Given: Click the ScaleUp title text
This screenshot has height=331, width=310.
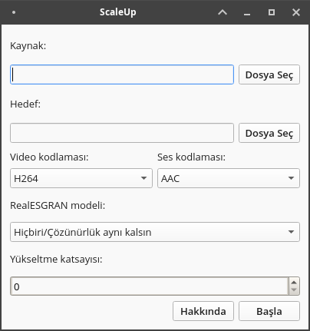Looking at the screenshot, I should pyautogui.click(x=118, y=12).
